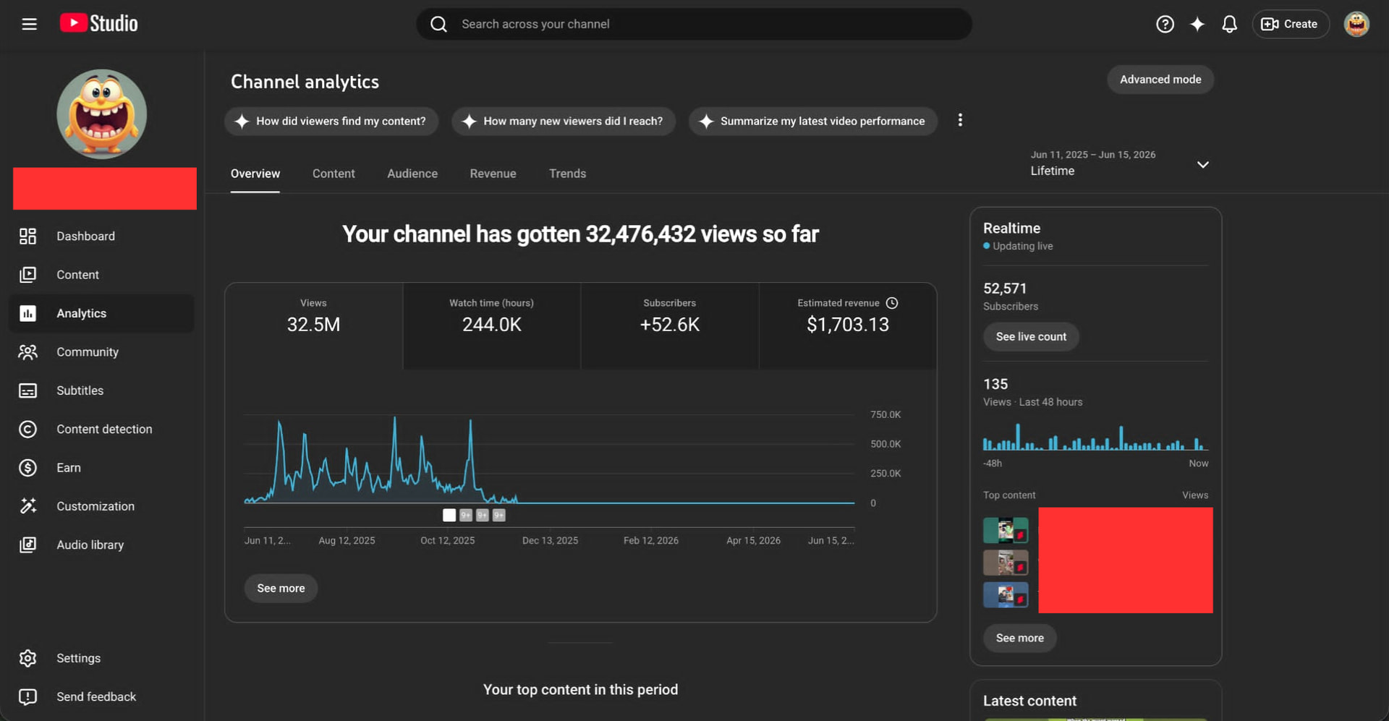This screenshot has height=721, width=1389.
Task: Open the notifications bell
Action: (1229, 24)
